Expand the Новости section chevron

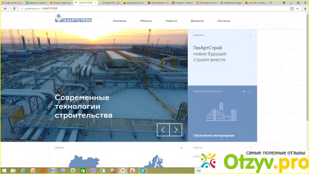(251, 147)
